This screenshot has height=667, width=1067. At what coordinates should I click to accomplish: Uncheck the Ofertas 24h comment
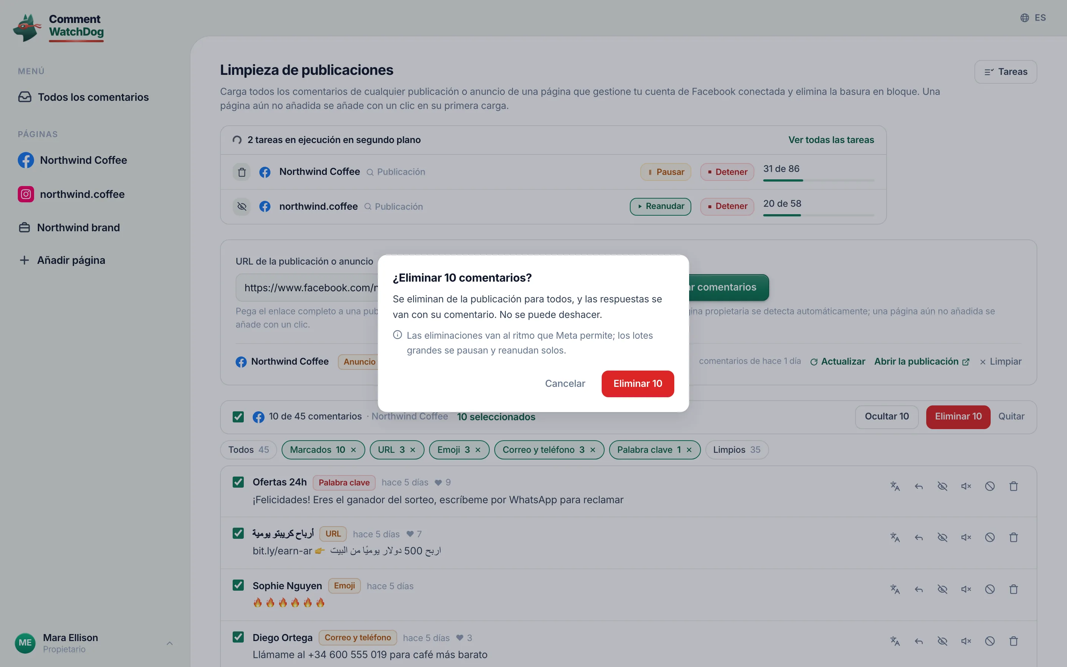[x=238, y=482]
